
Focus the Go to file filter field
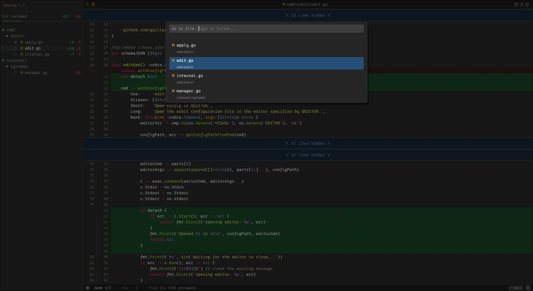coord(266,29)
